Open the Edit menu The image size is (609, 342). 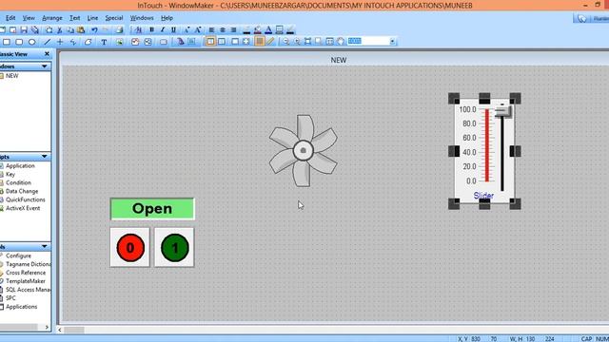pyautogui.click(x=10, y=18)
